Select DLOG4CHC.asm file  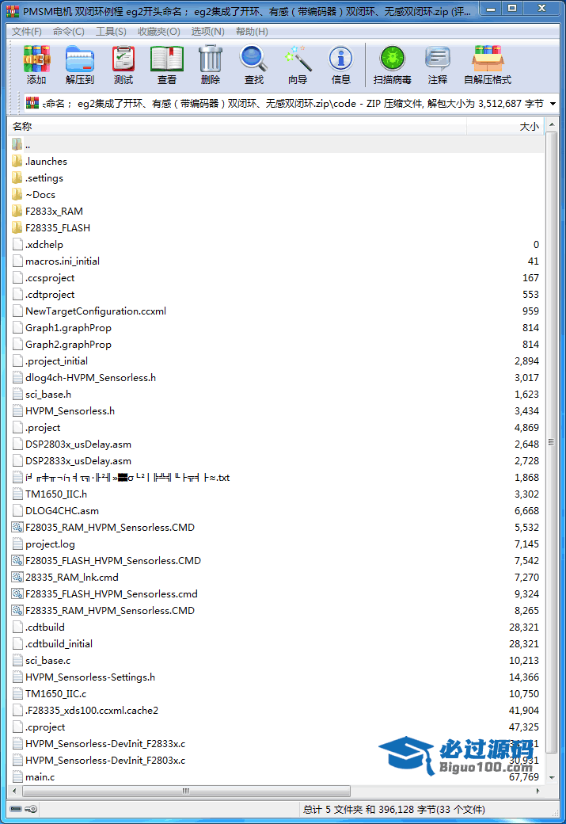coord(62,511)
